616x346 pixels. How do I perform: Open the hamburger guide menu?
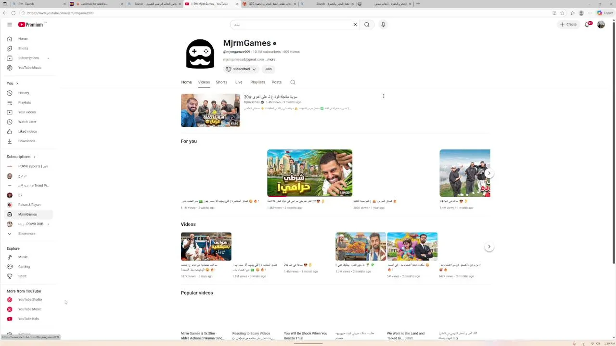coord(9,25)
